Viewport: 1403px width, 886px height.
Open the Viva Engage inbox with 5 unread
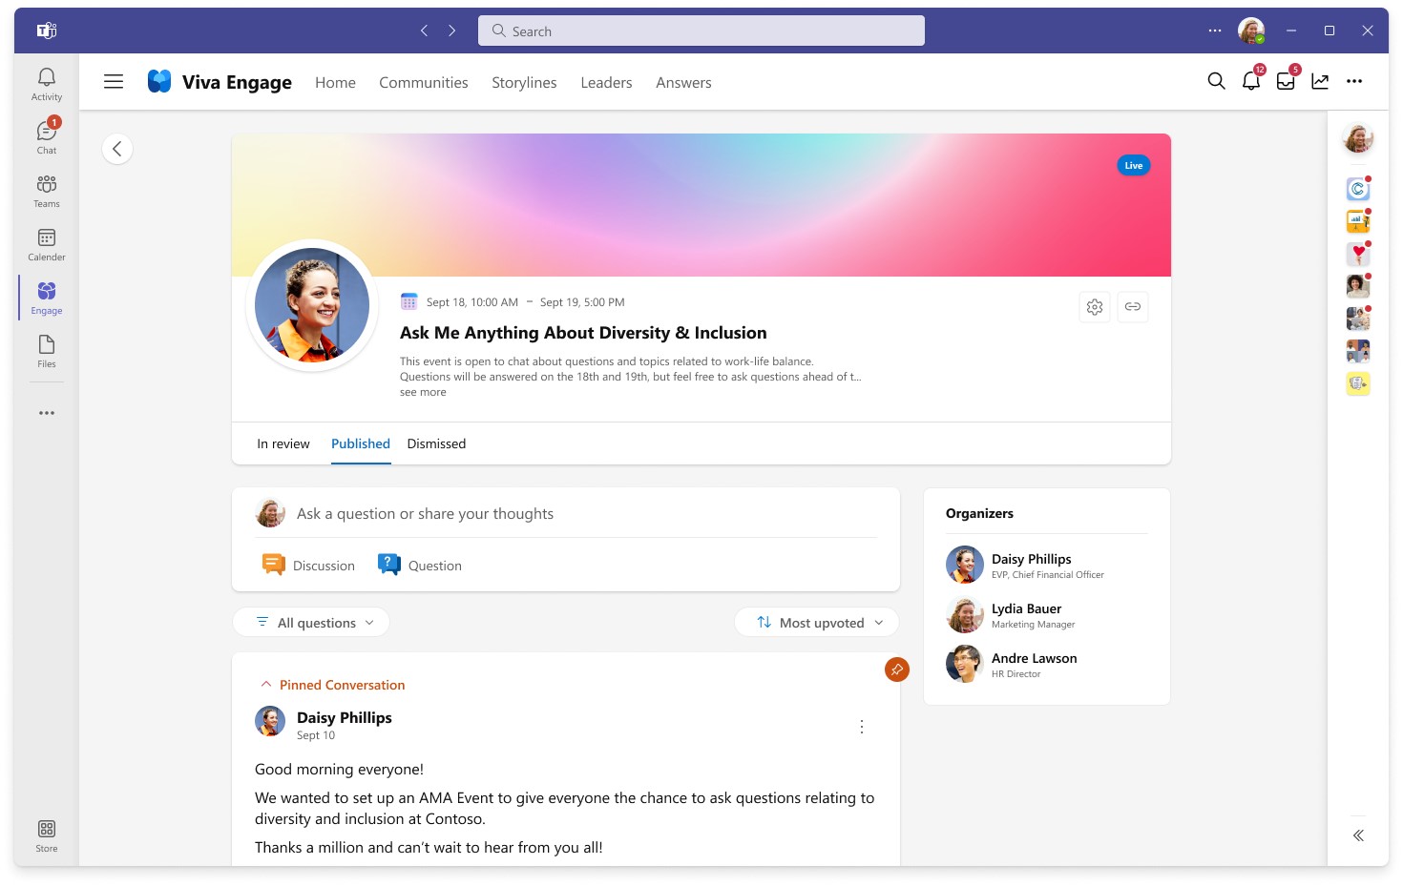(1285, 82)
